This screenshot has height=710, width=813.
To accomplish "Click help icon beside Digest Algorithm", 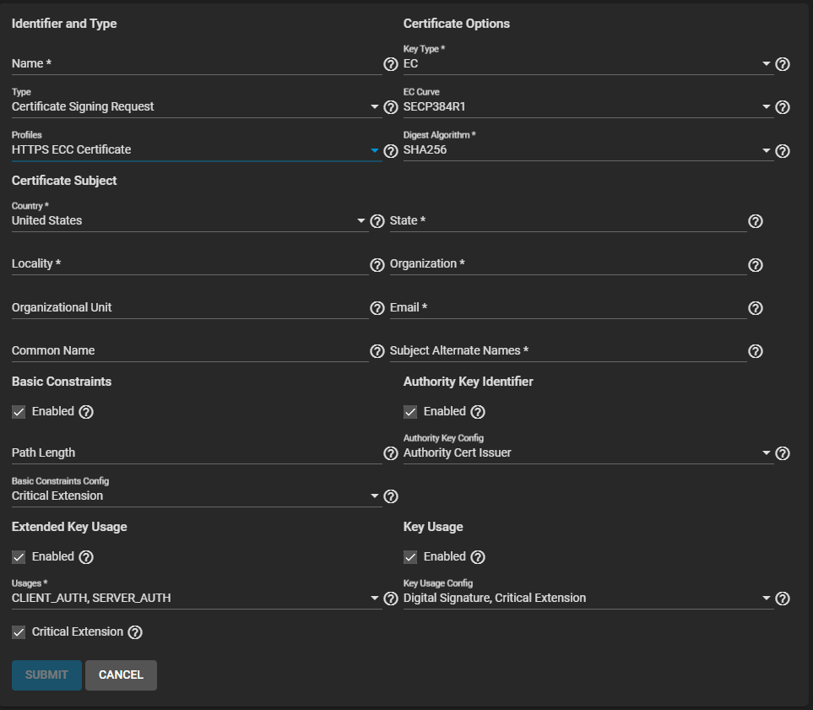I will [783, 151].
